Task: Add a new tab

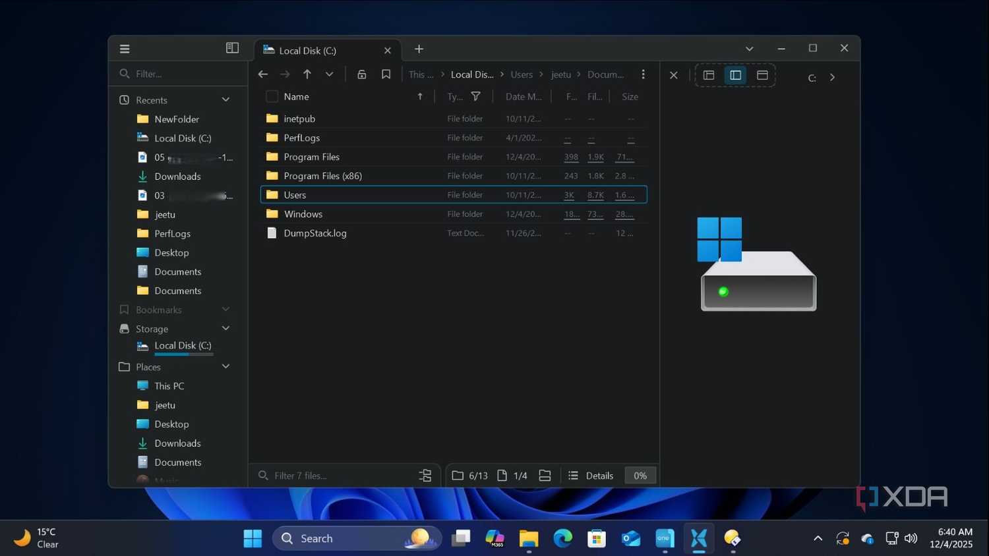Action: click(419, 49)
